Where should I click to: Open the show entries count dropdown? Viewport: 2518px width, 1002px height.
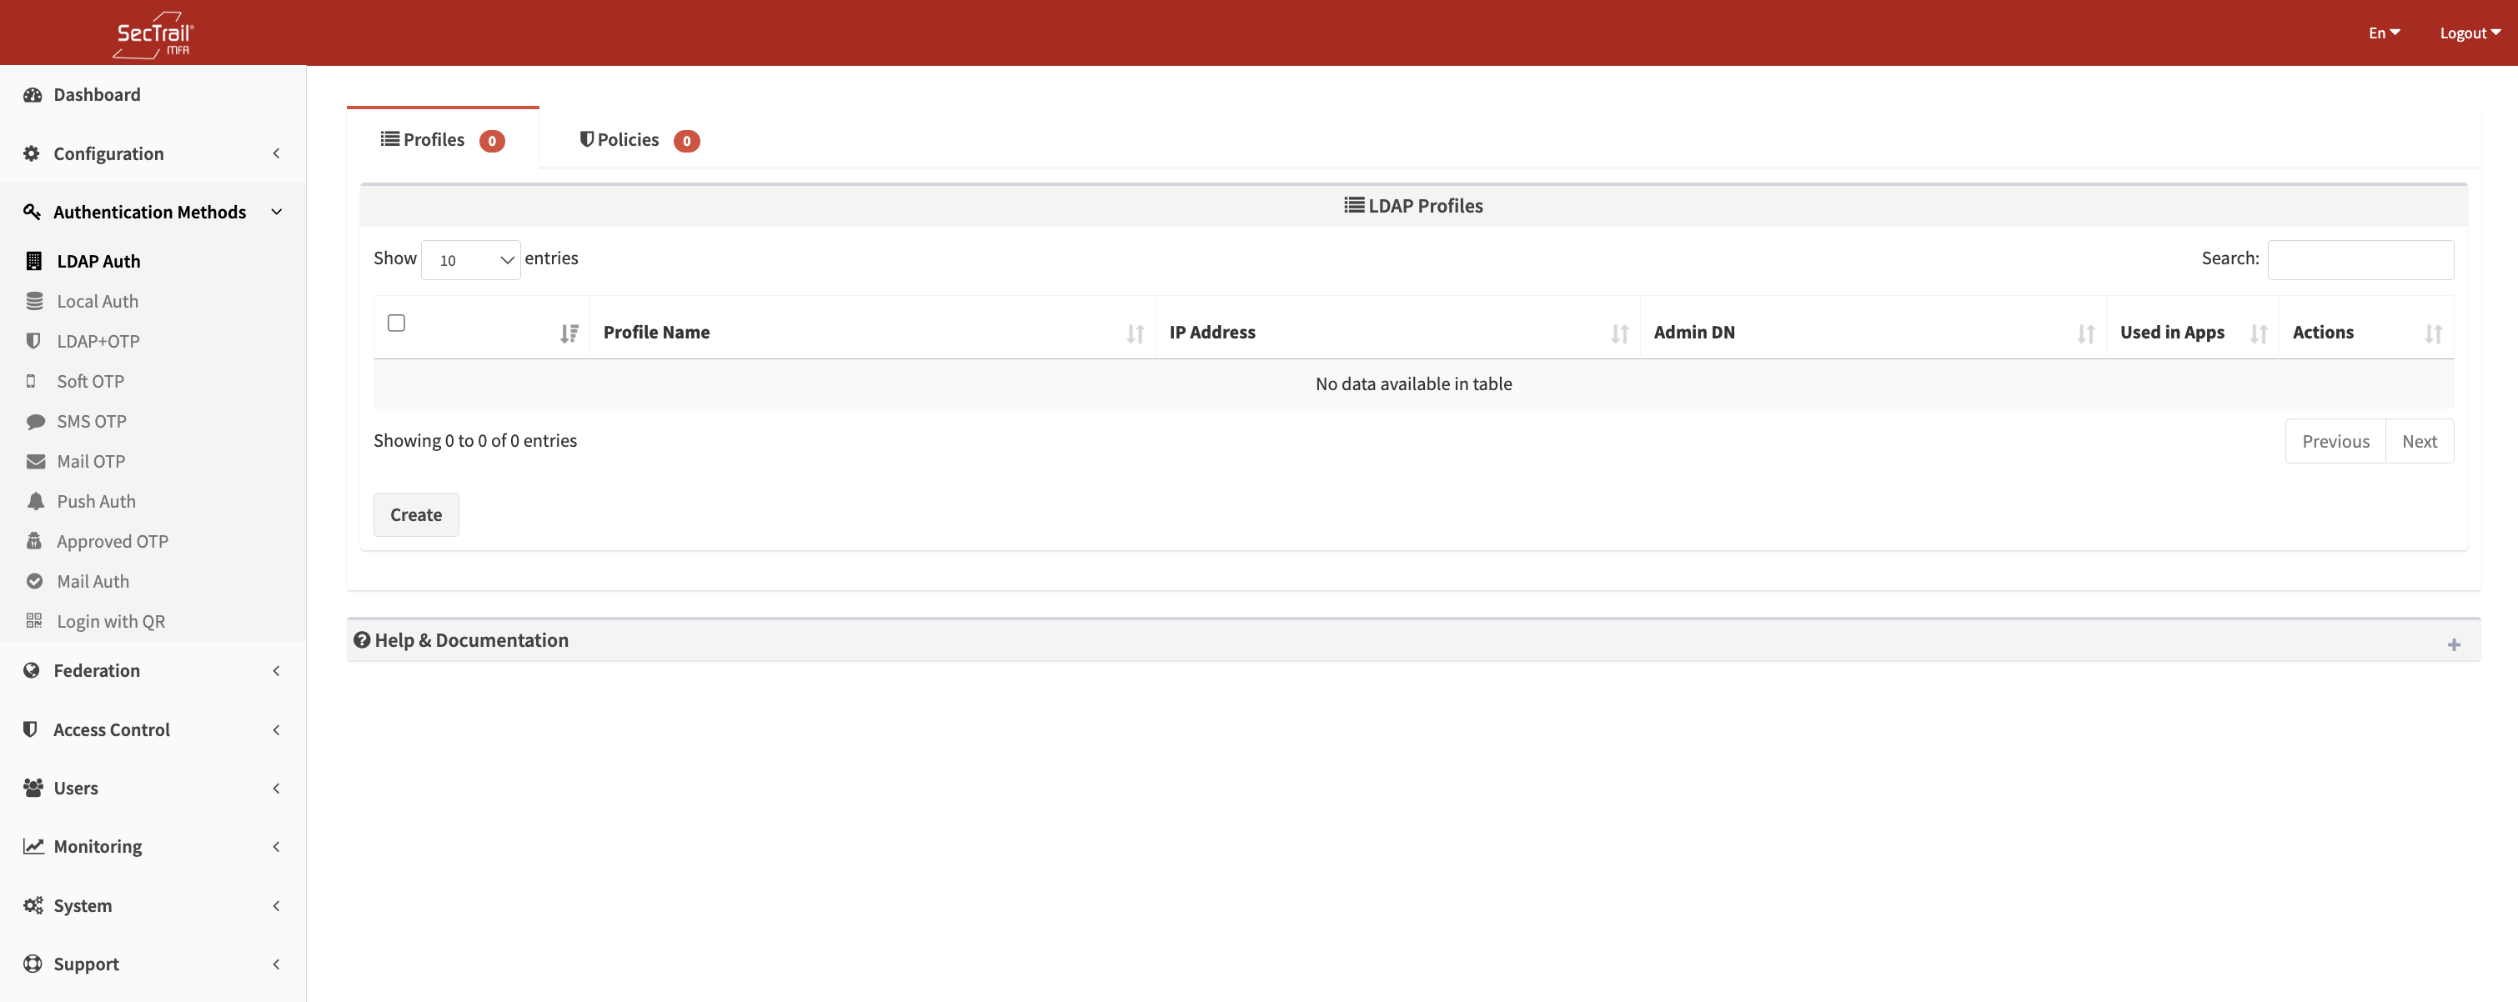click(x=470, y=260)
